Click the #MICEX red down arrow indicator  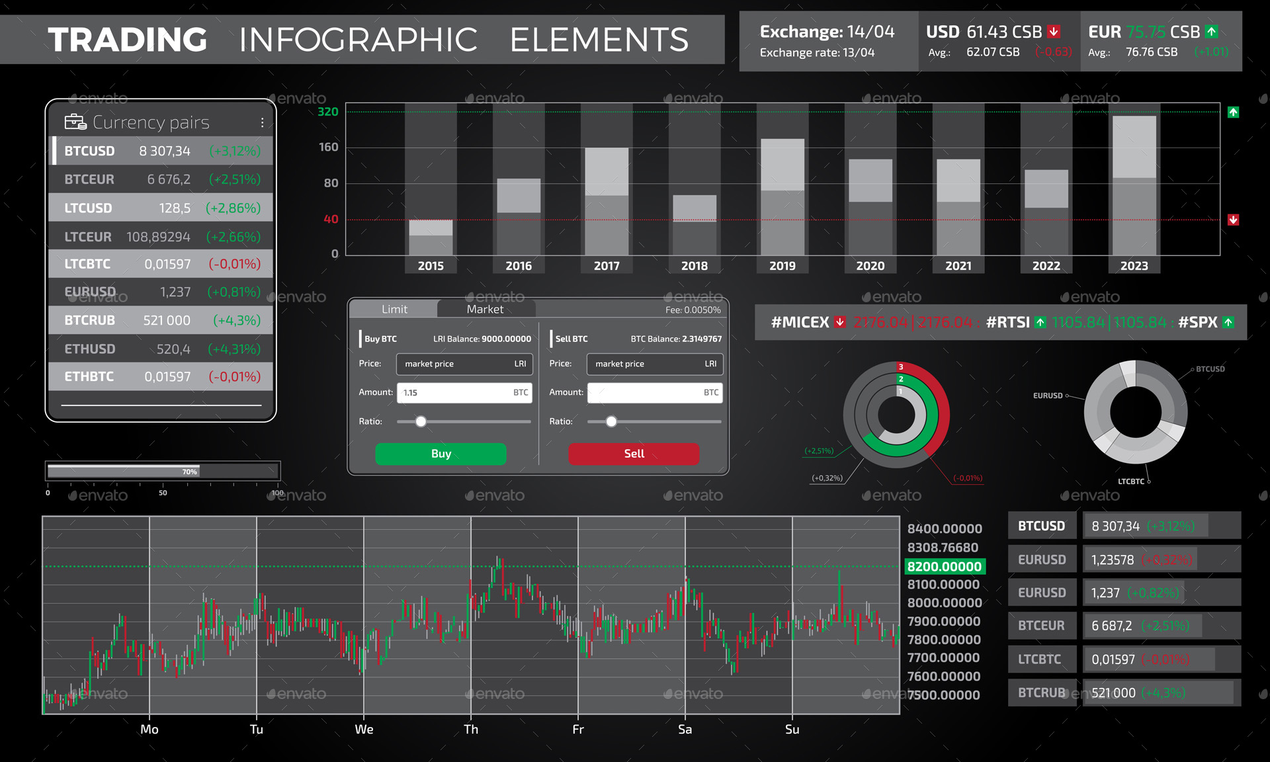click(839, 322)
